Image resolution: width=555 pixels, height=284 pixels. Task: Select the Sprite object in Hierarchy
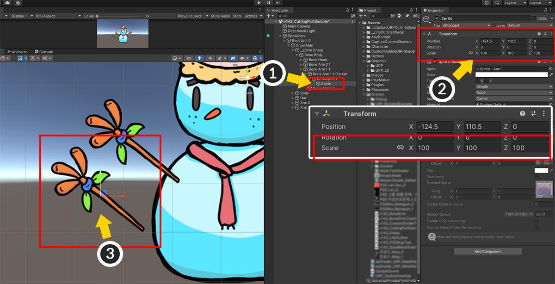point(326,84)
